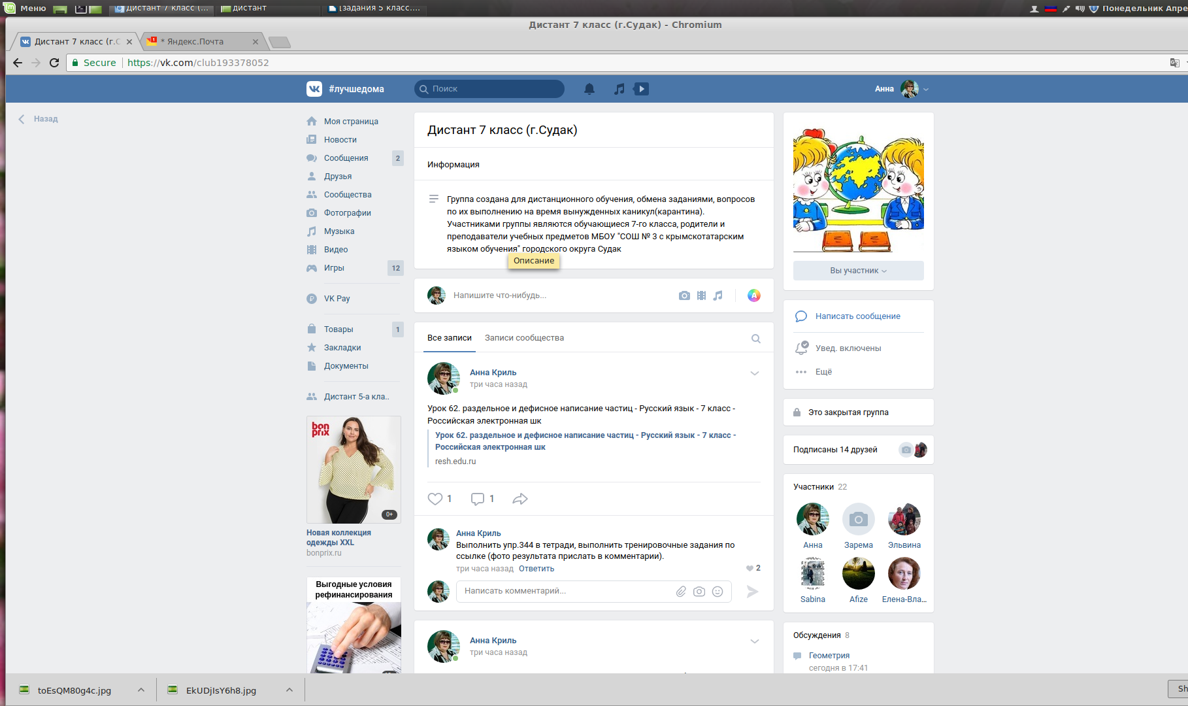Click search magnifier icon in wall tabs
This screenshot has width=1188, height=706.
click(x=755, y=339)
